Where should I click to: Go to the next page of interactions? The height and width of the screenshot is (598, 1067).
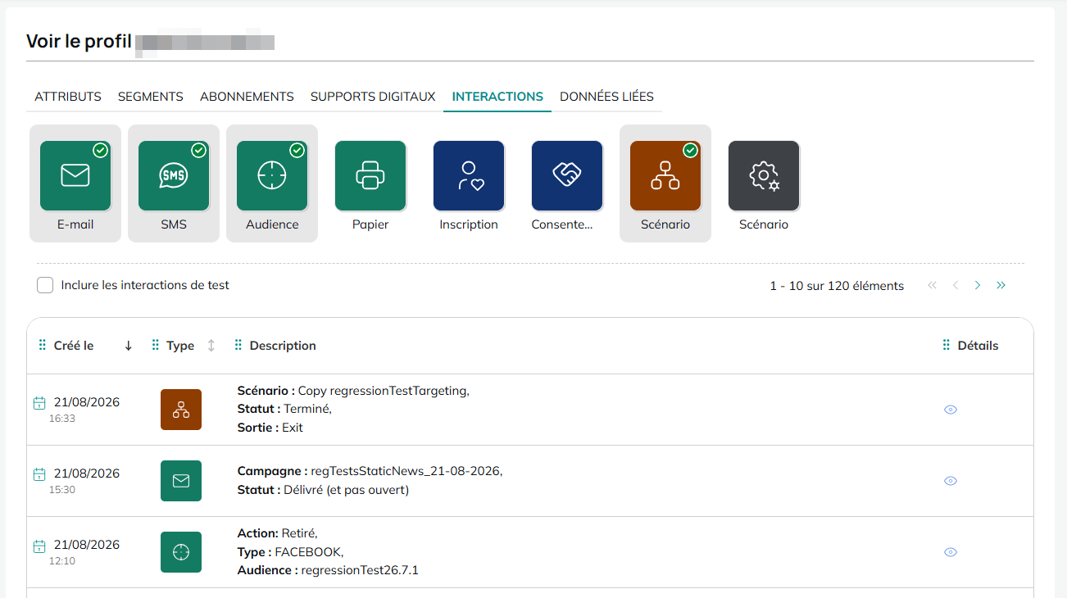978,285
